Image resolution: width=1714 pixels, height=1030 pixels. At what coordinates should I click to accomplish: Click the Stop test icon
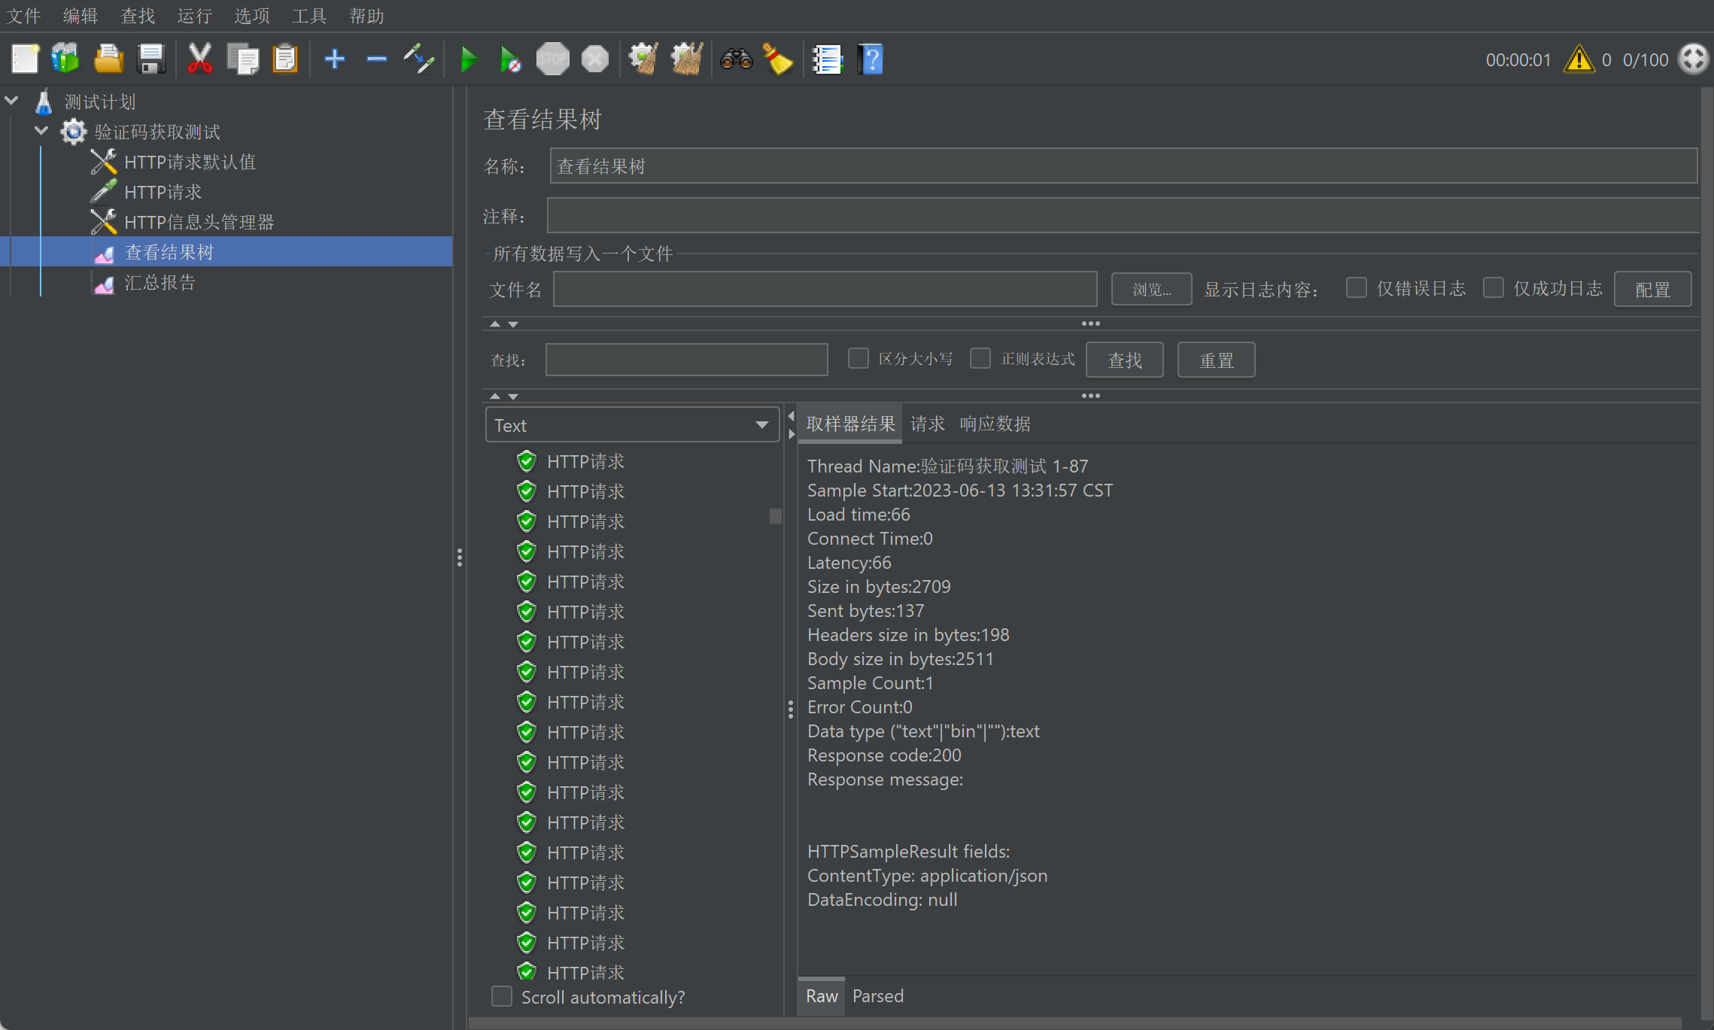point(552,59)
